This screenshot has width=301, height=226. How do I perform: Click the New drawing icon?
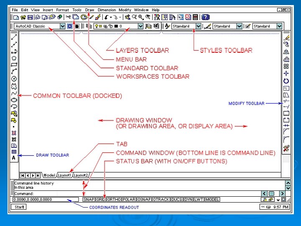click(16, 17)
